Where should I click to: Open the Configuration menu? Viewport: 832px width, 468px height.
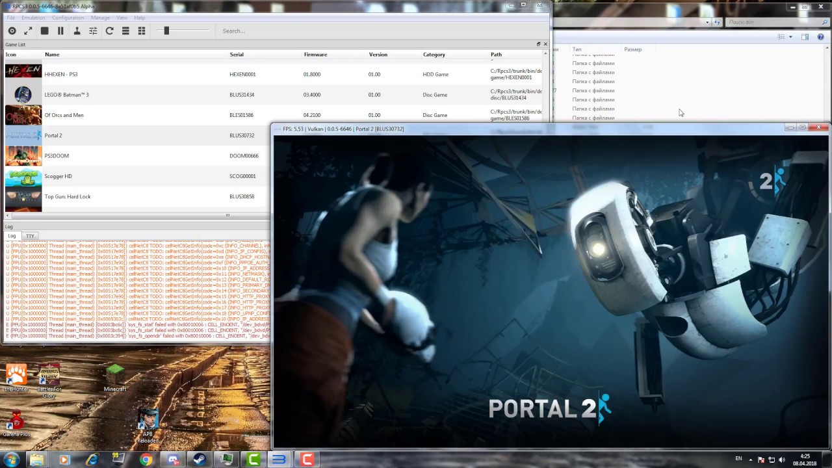click(x=68, y=18)
